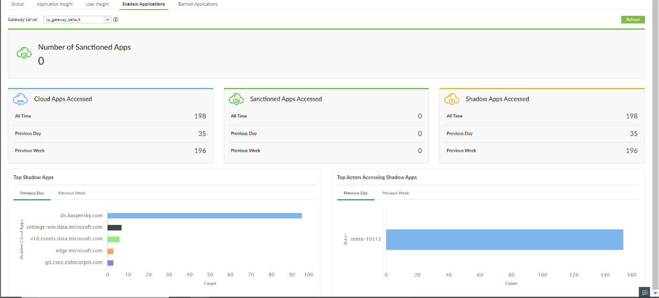Click the Gateway Server info icon

coord(115,20)
